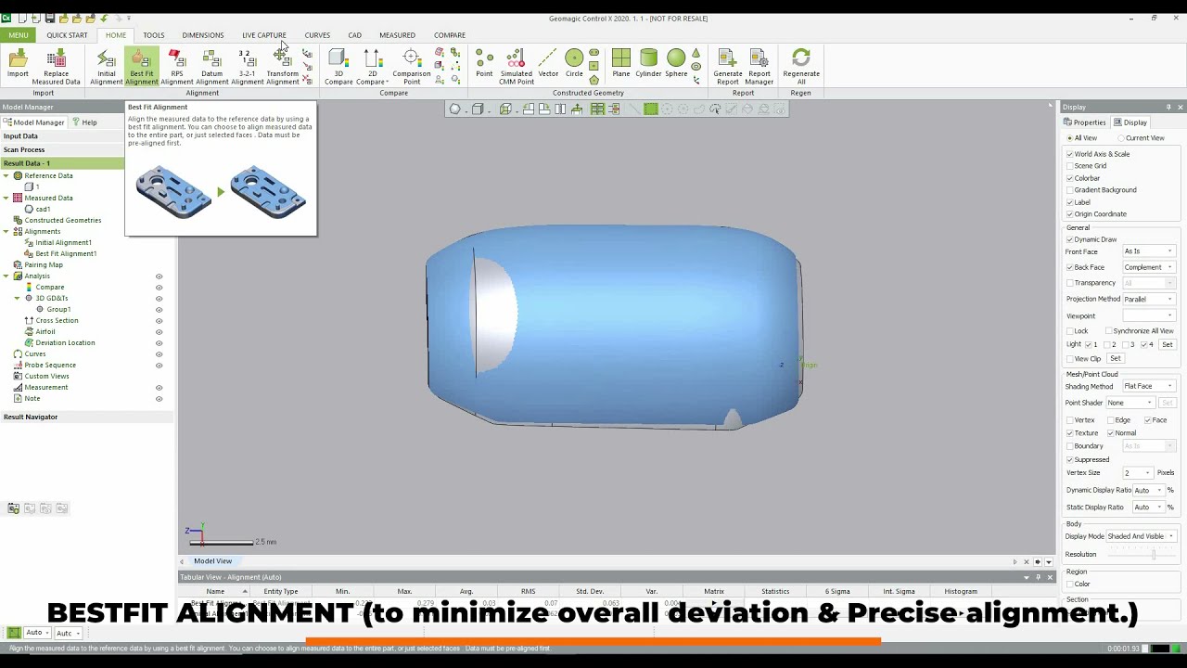The image size is (1187, 668).
Task: Create a constructed Plane
Action: point(620,64)
